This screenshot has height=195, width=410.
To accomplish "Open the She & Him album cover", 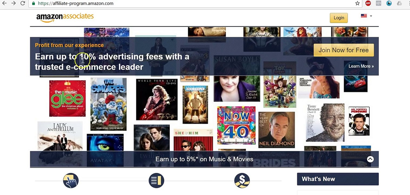I will click(x=193, y=140).
